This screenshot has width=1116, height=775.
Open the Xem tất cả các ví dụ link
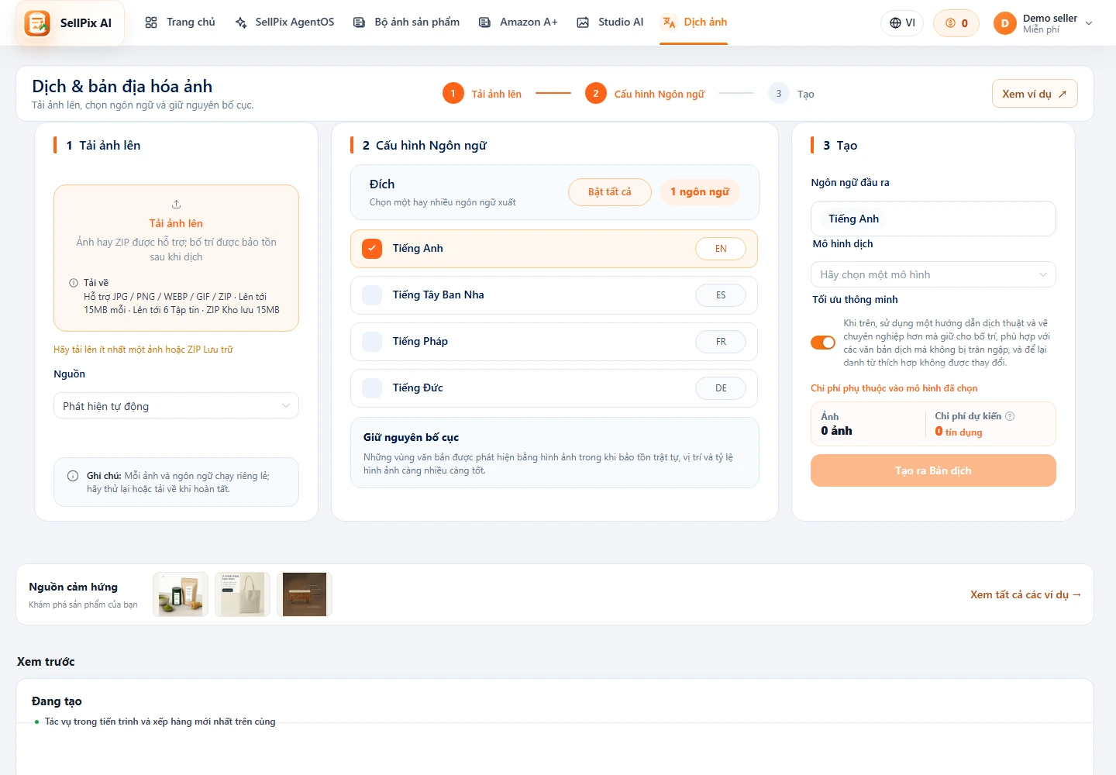(1025, 594)
